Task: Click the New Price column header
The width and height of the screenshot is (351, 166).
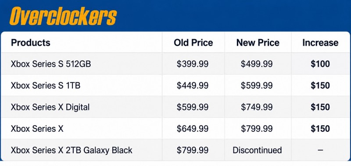Action: click(258, 43)
